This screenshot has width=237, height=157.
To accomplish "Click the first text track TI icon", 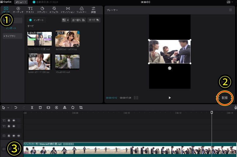I will tap(4, 120).
